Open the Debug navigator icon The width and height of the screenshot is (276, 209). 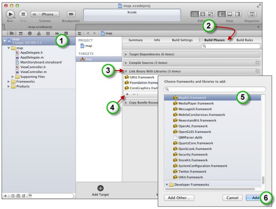coord(48,33)
